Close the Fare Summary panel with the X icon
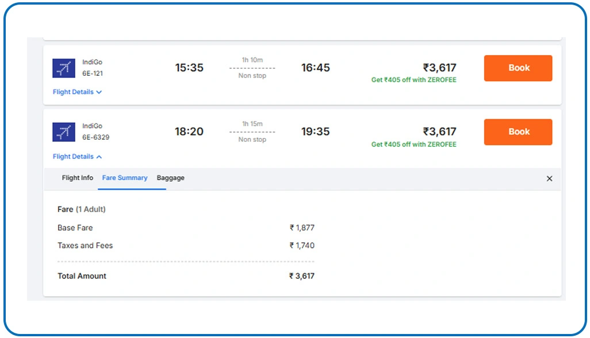 tap(549, 178)
